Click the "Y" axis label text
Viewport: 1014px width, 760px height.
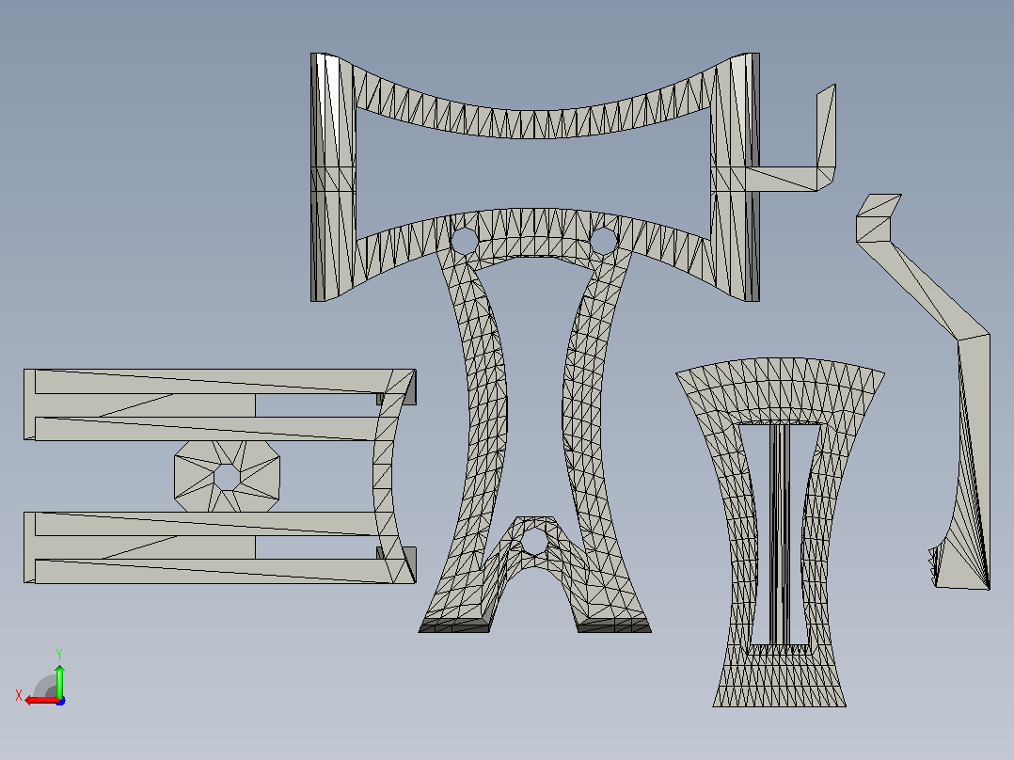(59, 655)
